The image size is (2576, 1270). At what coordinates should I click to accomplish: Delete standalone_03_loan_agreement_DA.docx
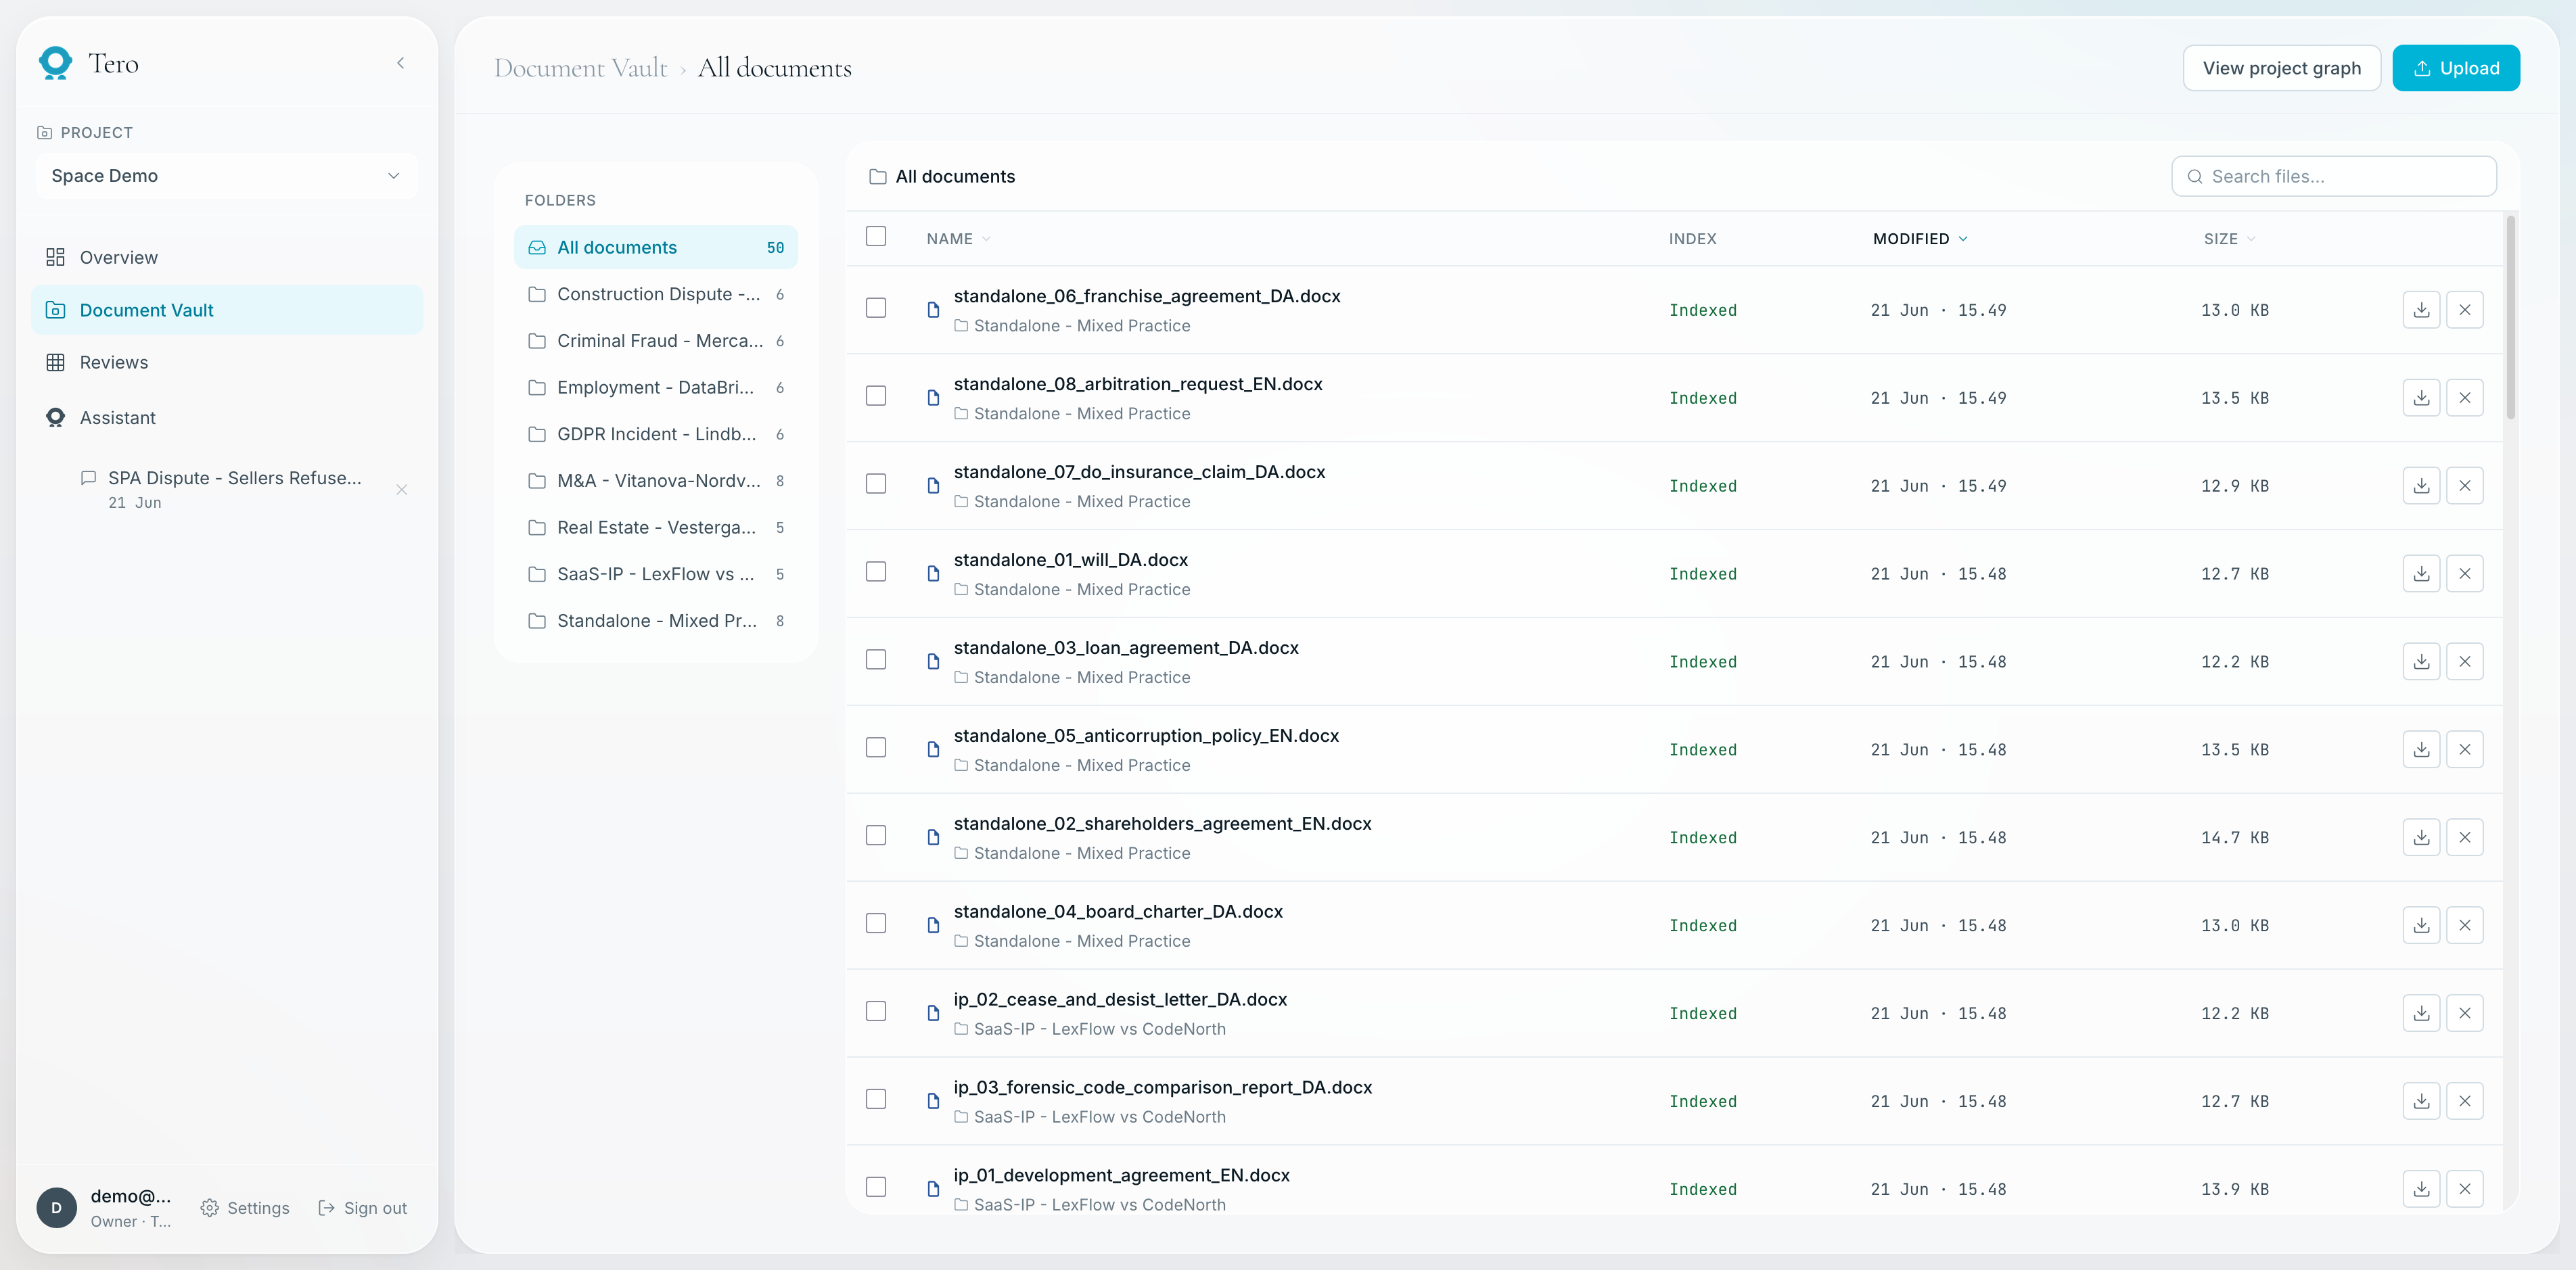click(x=2464, y=662)
